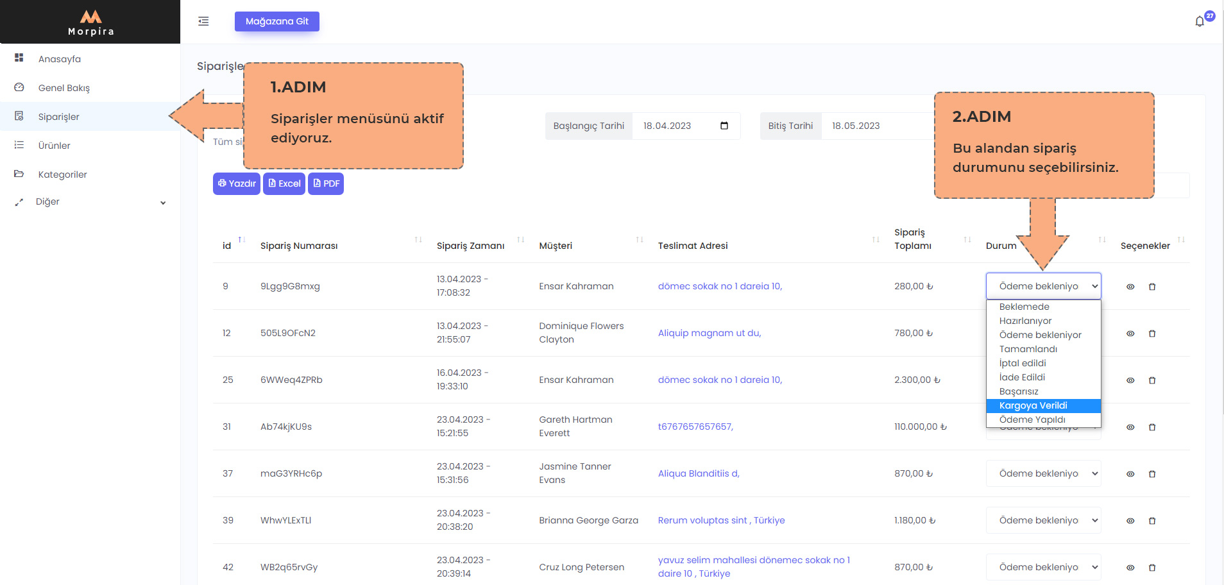Click the Başlangıç Tarihi date field
Viewport: 1224px width, 585px height.
pyautogui.click(x=686, y=126)
